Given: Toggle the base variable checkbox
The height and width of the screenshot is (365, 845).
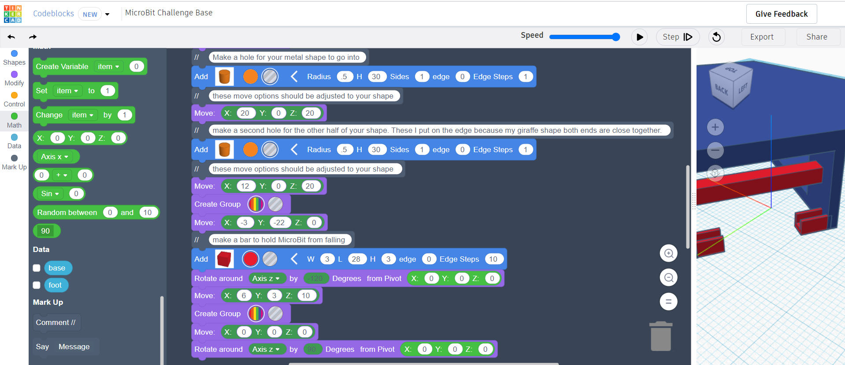Looking at the screenshot, I should point(37,268).
